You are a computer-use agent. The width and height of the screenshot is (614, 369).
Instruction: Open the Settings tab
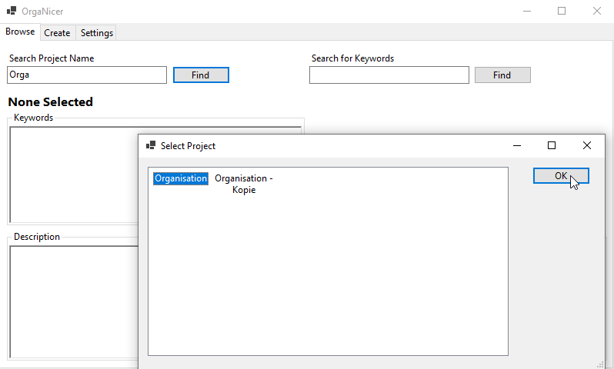pos(97,33)
